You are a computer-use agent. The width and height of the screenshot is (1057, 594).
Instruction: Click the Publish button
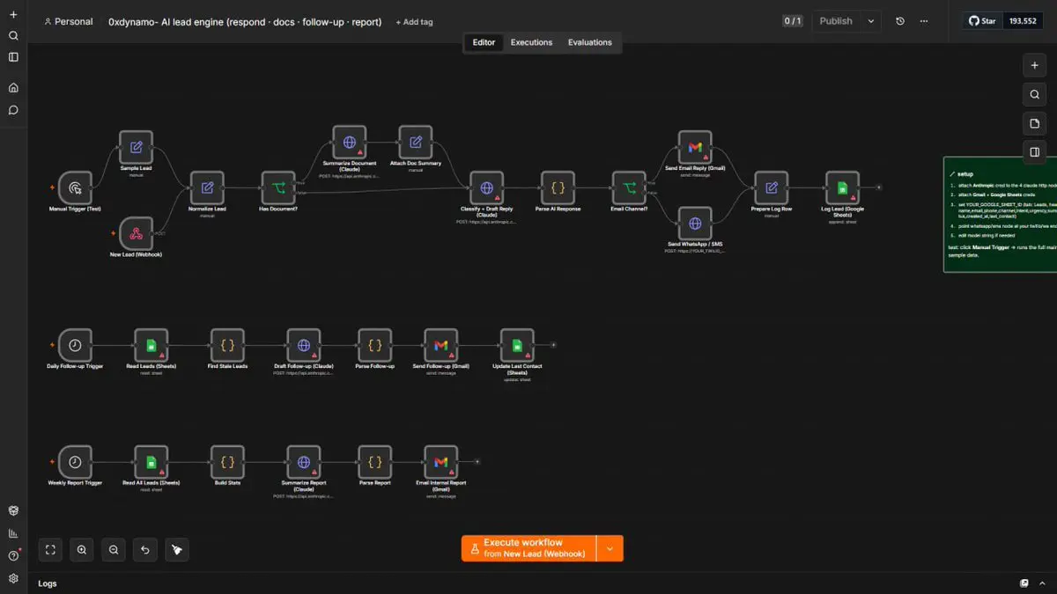836,21
